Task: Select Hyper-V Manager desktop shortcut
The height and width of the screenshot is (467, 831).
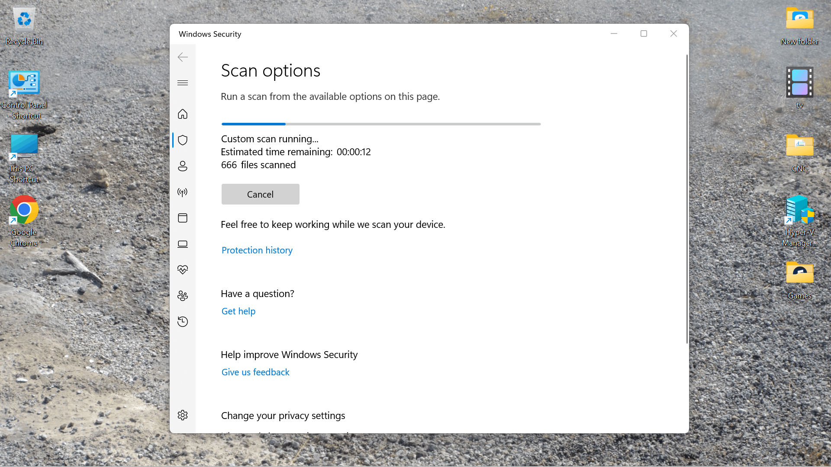Action: [799, 221]
